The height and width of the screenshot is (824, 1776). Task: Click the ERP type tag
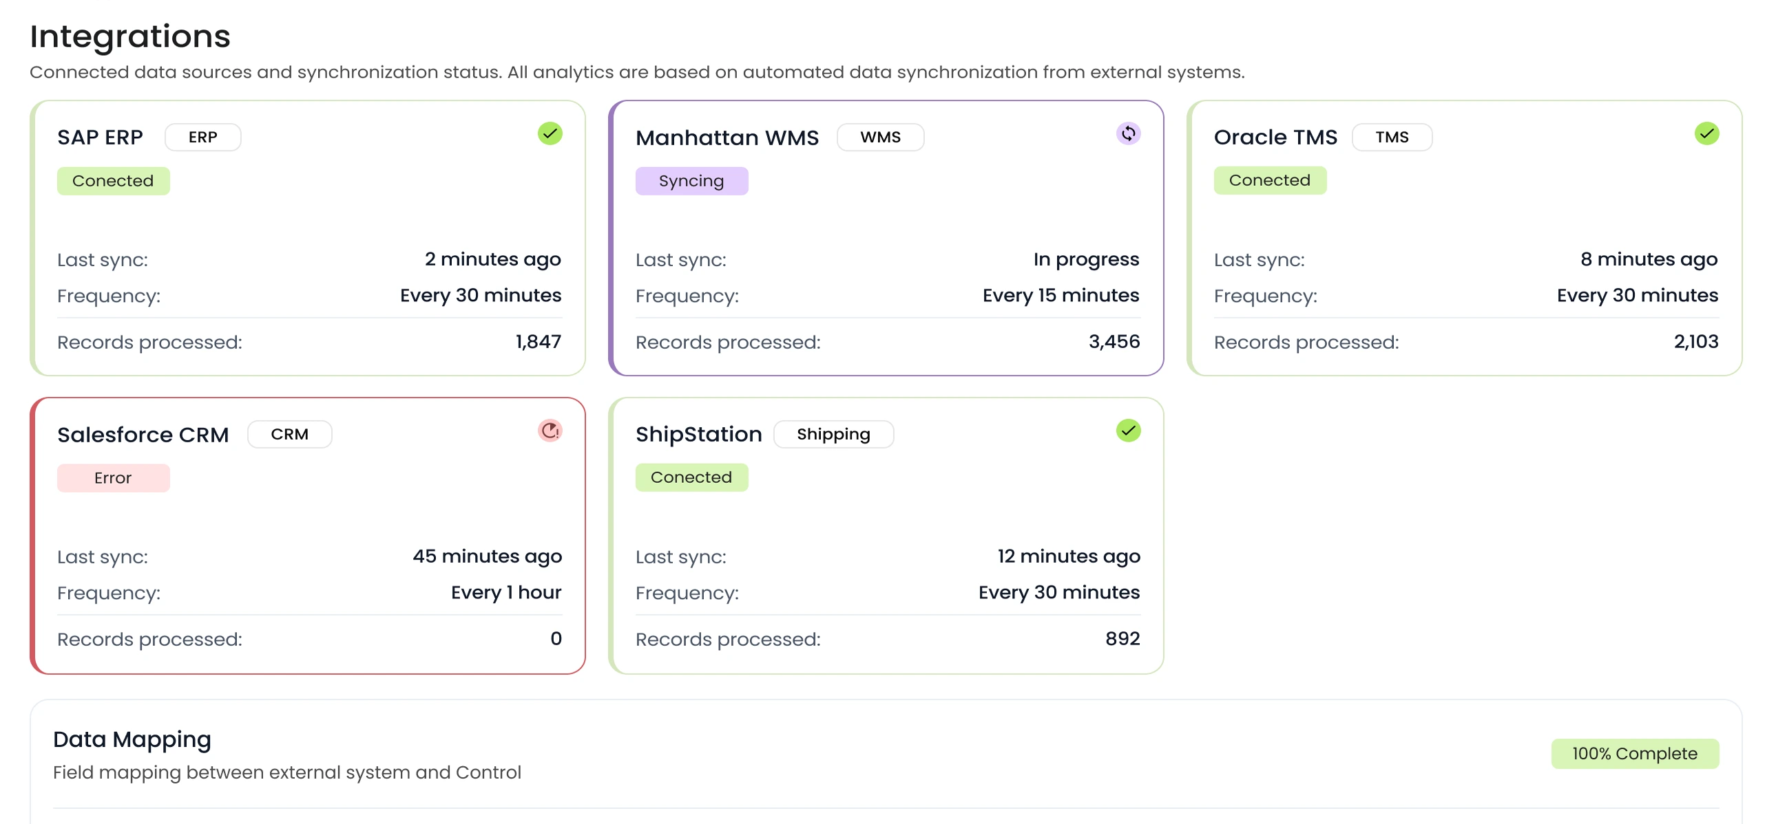click(x=202, y=137)
